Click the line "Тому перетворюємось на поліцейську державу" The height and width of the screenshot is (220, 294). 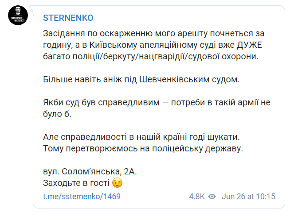143,148
